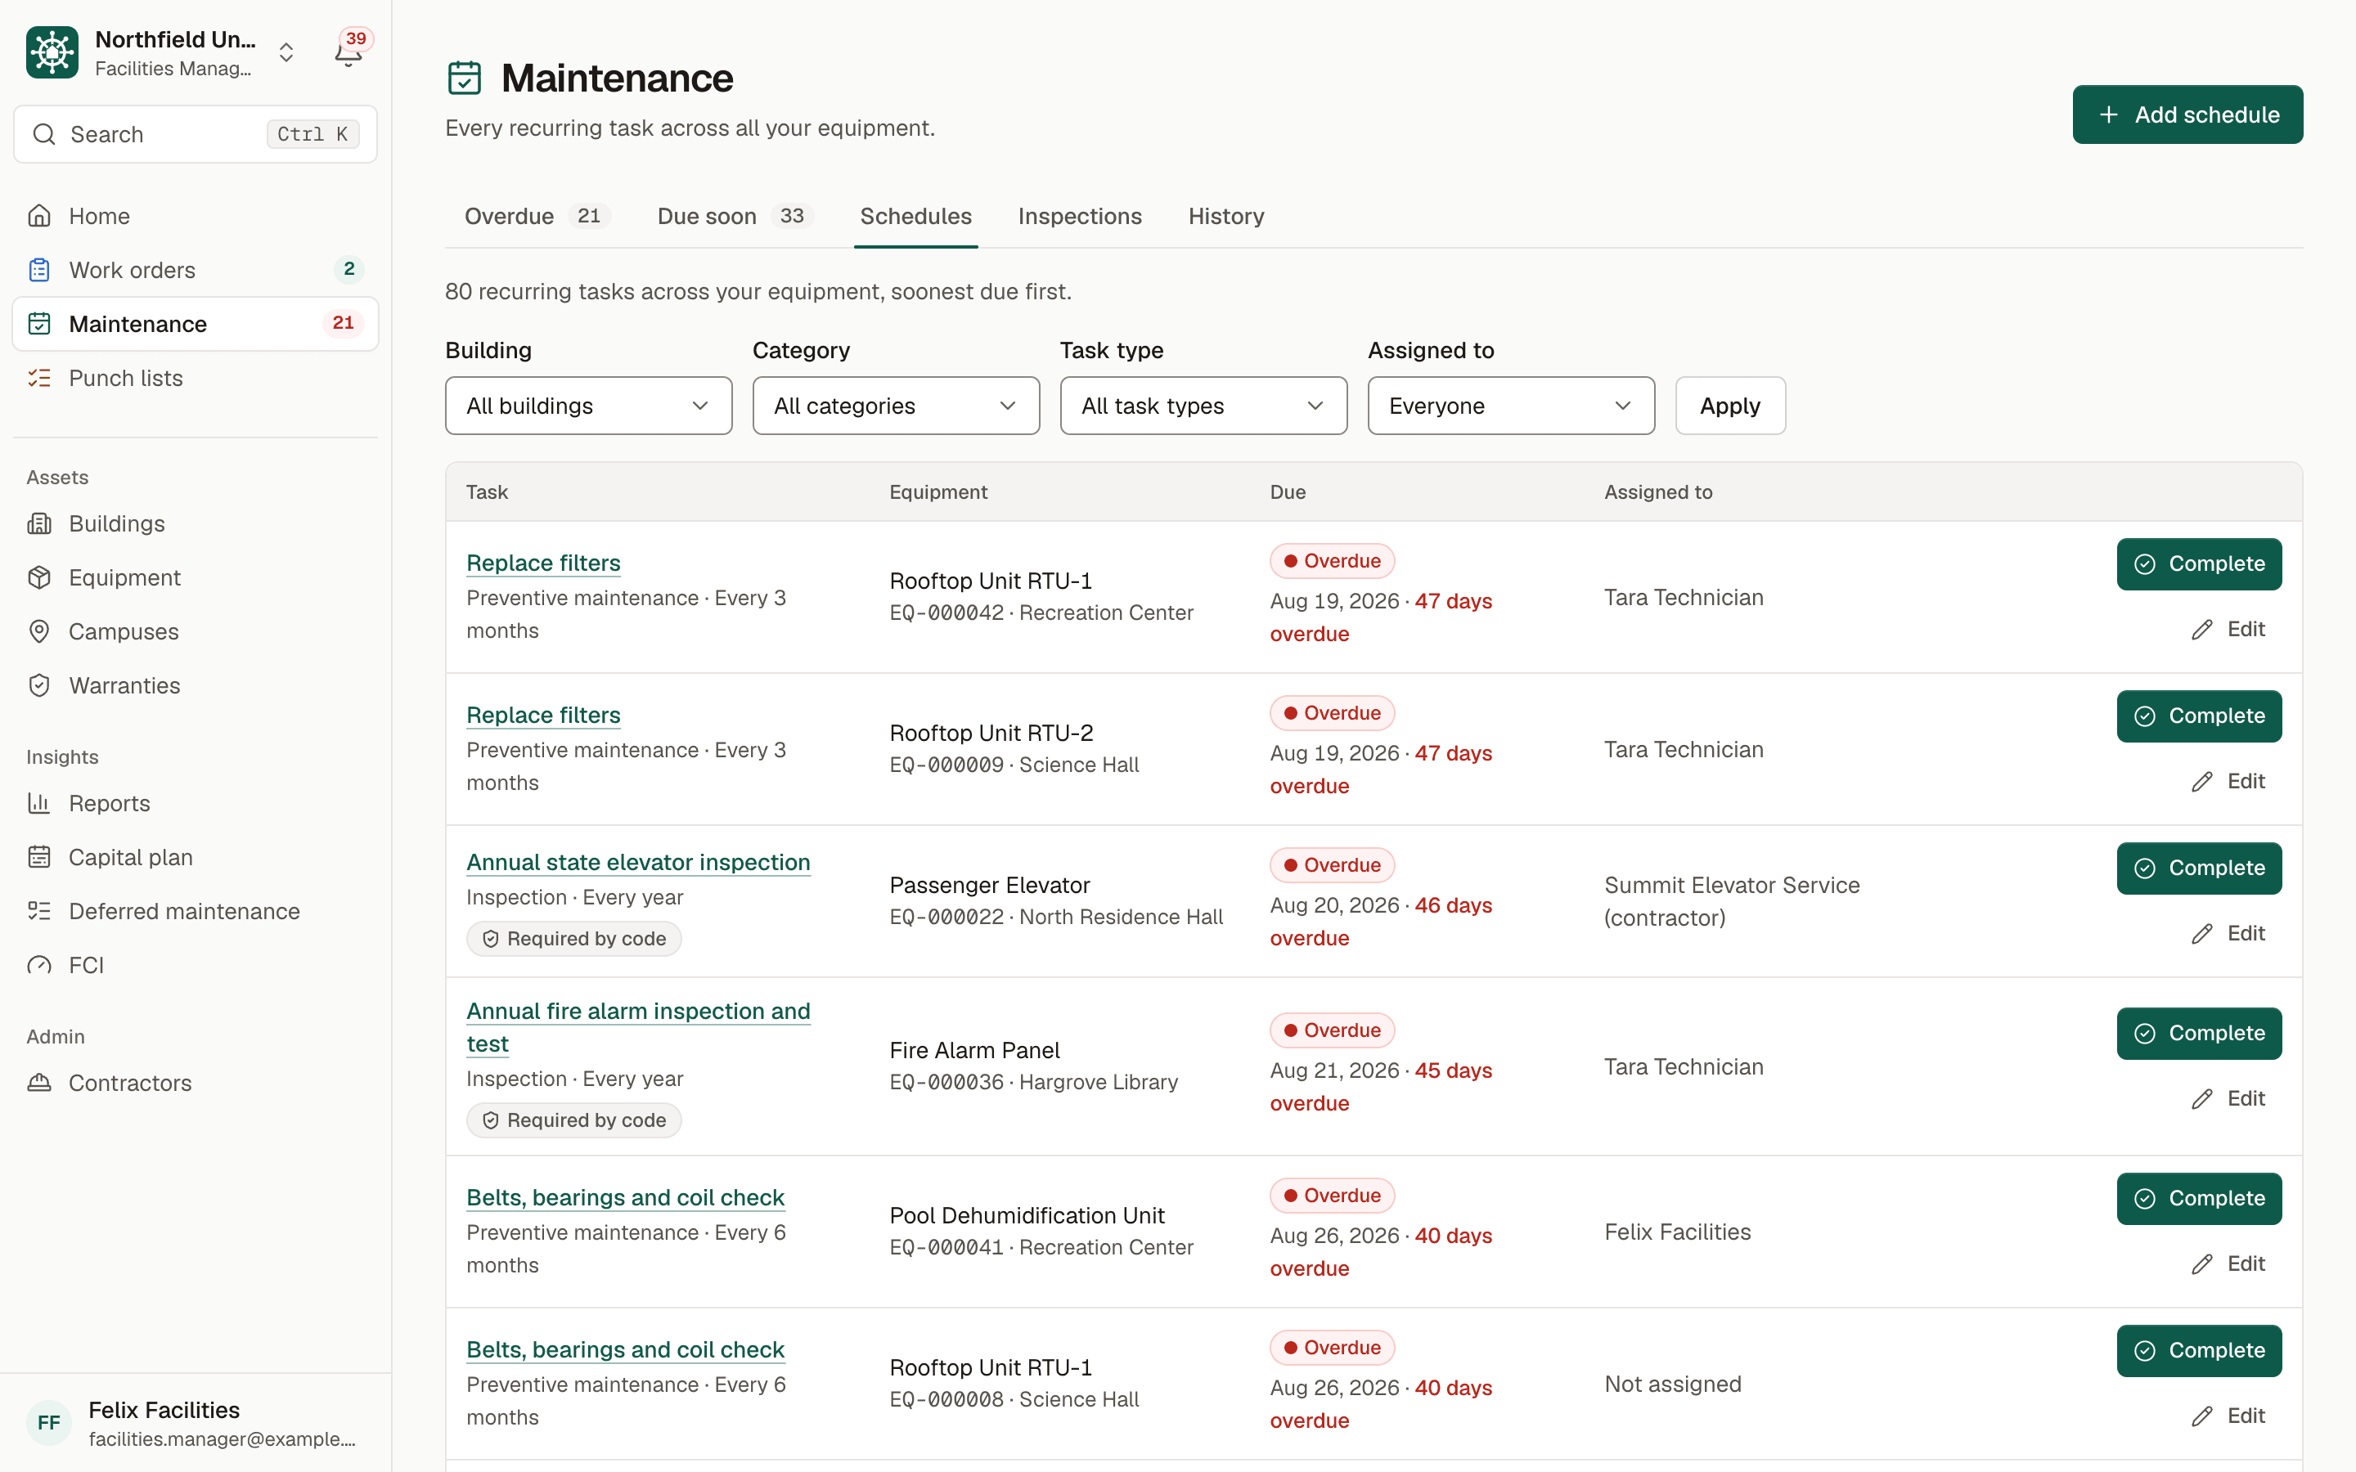Open Capital plan
This screenshot has width=2356, height=1472.
click(195, 857)
